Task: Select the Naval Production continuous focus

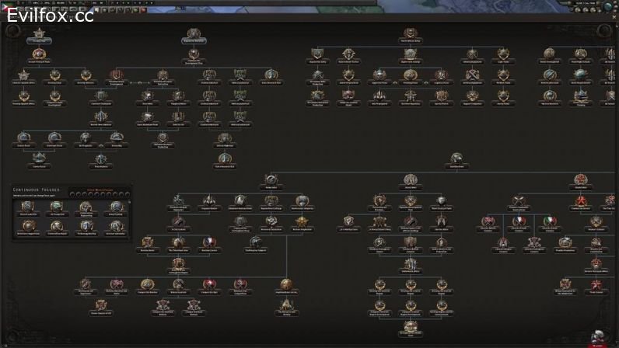Action: click(x=28, y=207)
